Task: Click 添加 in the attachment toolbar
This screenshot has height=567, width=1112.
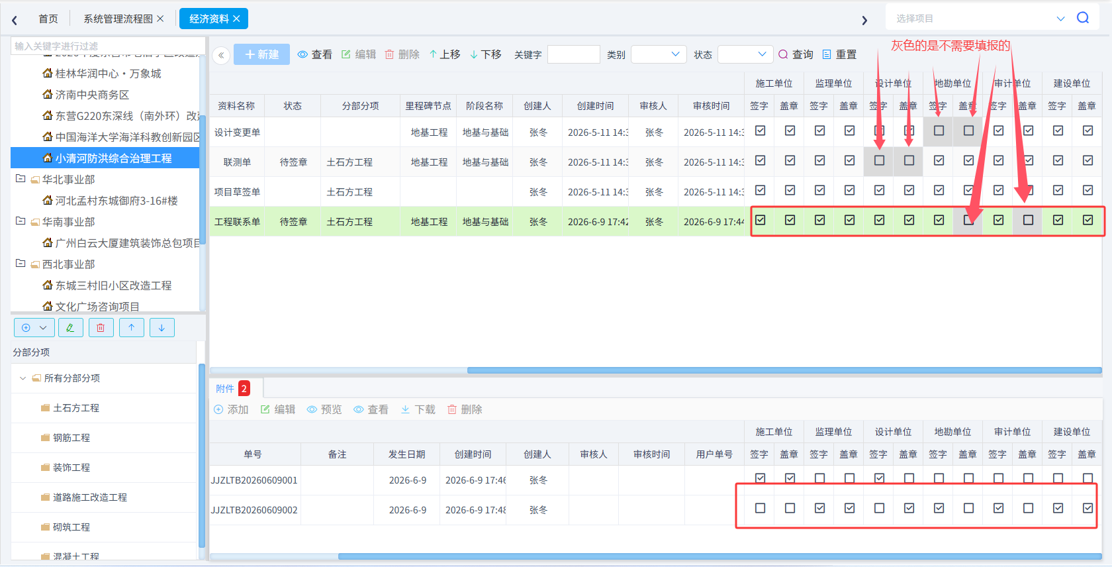Action: [x=231, y=409]
